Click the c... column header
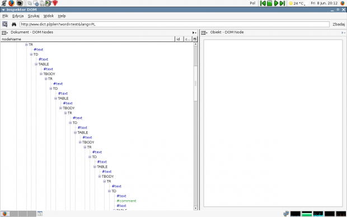The height and width of the screenshot is (217, 347). 188,39
